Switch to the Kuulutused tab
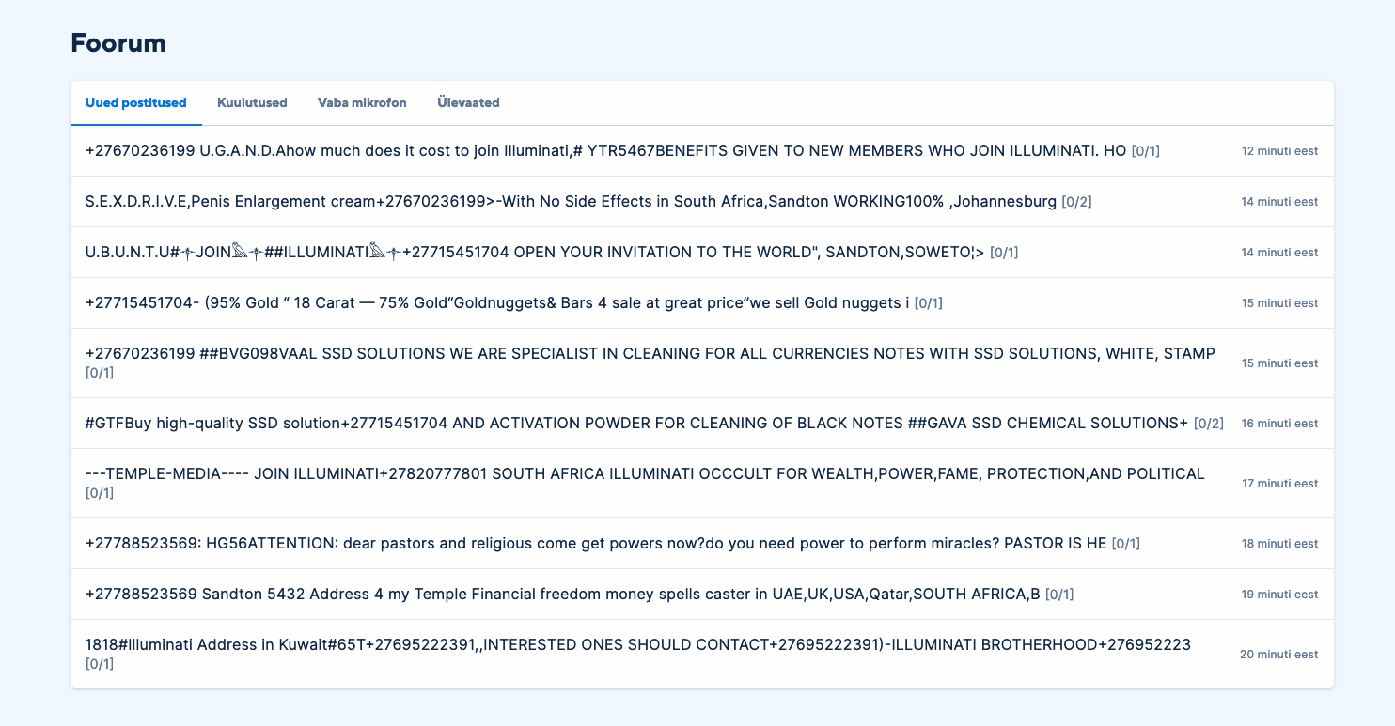 pos(252,102)
